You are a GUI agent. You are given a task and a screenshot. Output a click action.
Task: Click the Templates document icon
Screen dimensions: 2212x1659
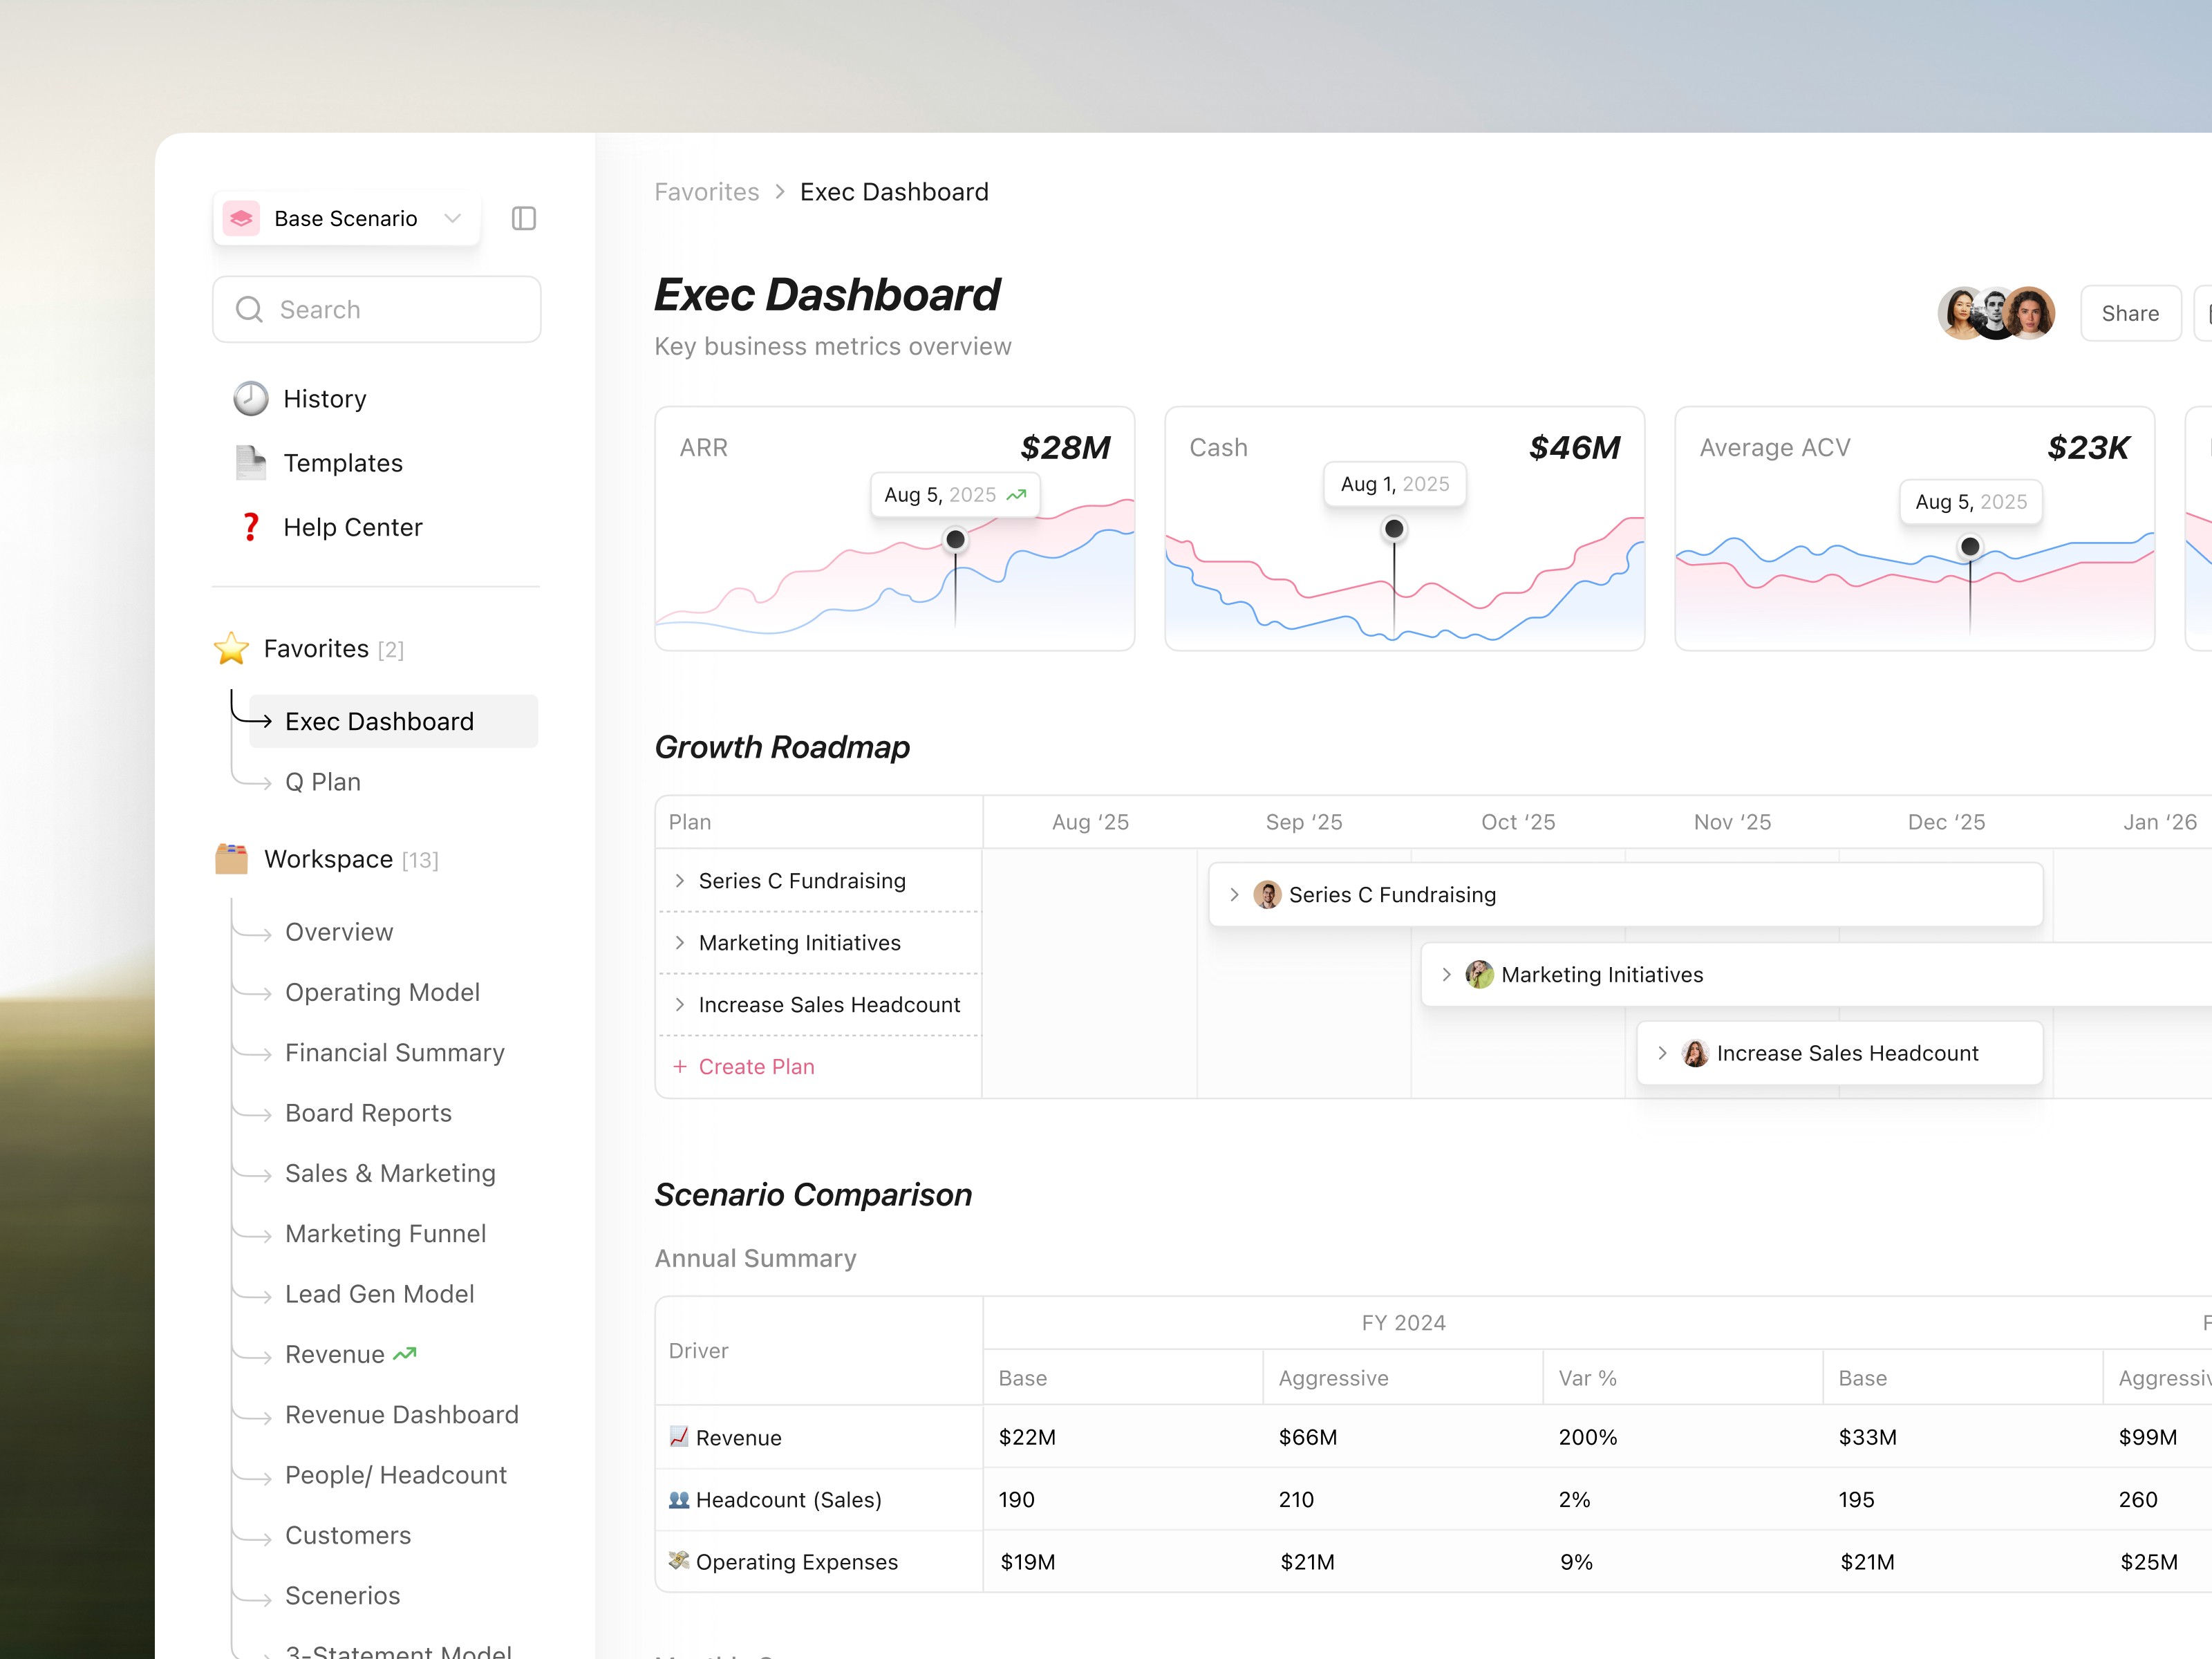(251, 462)
